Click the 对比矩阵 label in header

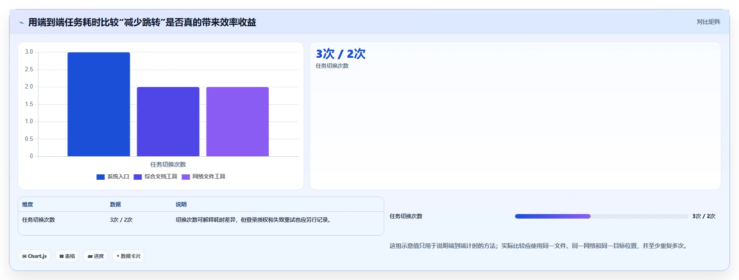708,22
